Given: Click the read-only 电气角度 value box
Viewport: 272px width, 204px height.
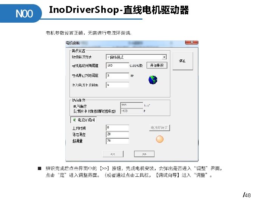Looking at the screenshot, I should [x=132, y=105].
